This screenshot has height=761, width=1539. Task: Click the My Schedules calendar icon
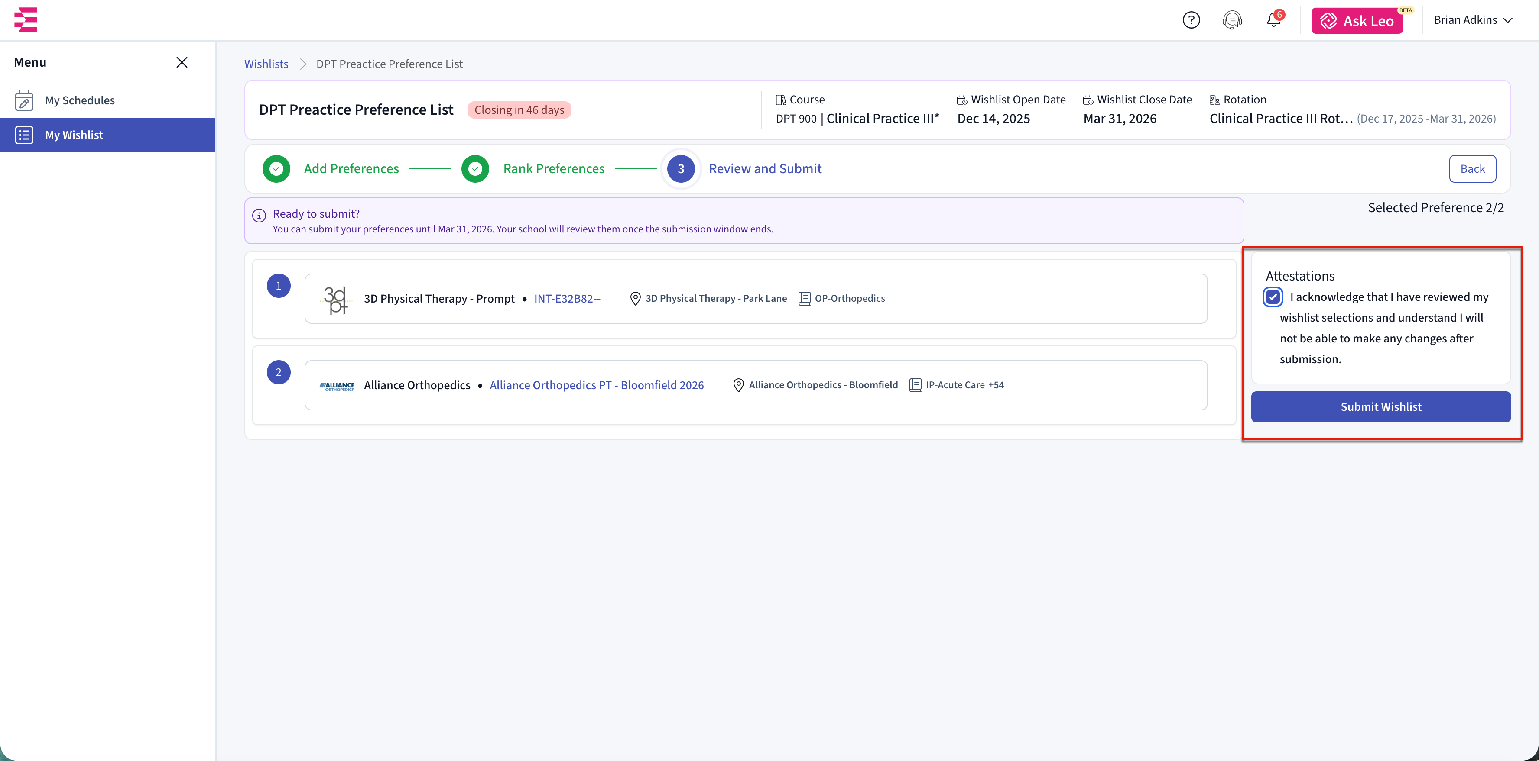(24, 100)
